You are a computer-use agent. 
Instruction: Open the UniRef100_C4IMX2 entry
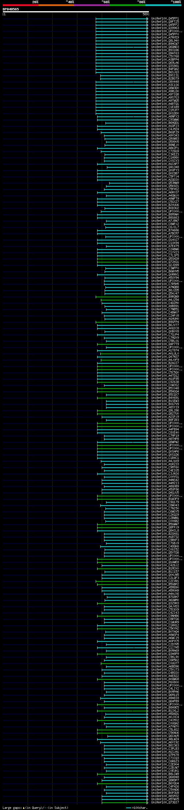point(165,720)
